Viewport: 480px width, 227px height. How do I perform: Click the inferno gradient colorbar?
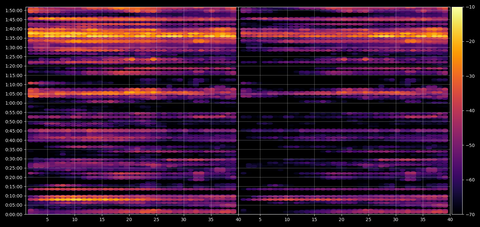pyautogui.click(x=457, y=111)
